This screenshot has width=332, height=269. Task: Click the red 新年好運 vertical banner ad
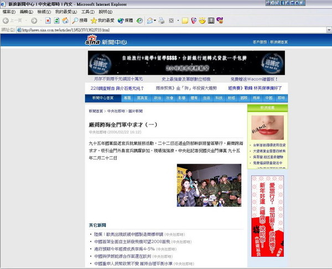(267, 216)
